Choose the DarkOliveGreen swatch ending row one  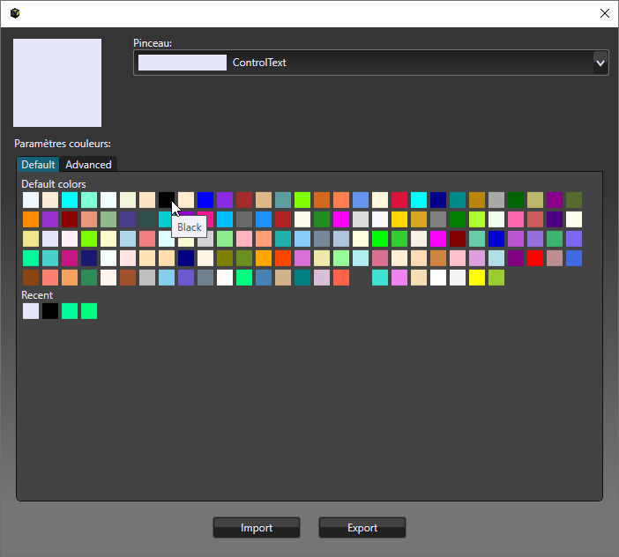click(574, 200)
